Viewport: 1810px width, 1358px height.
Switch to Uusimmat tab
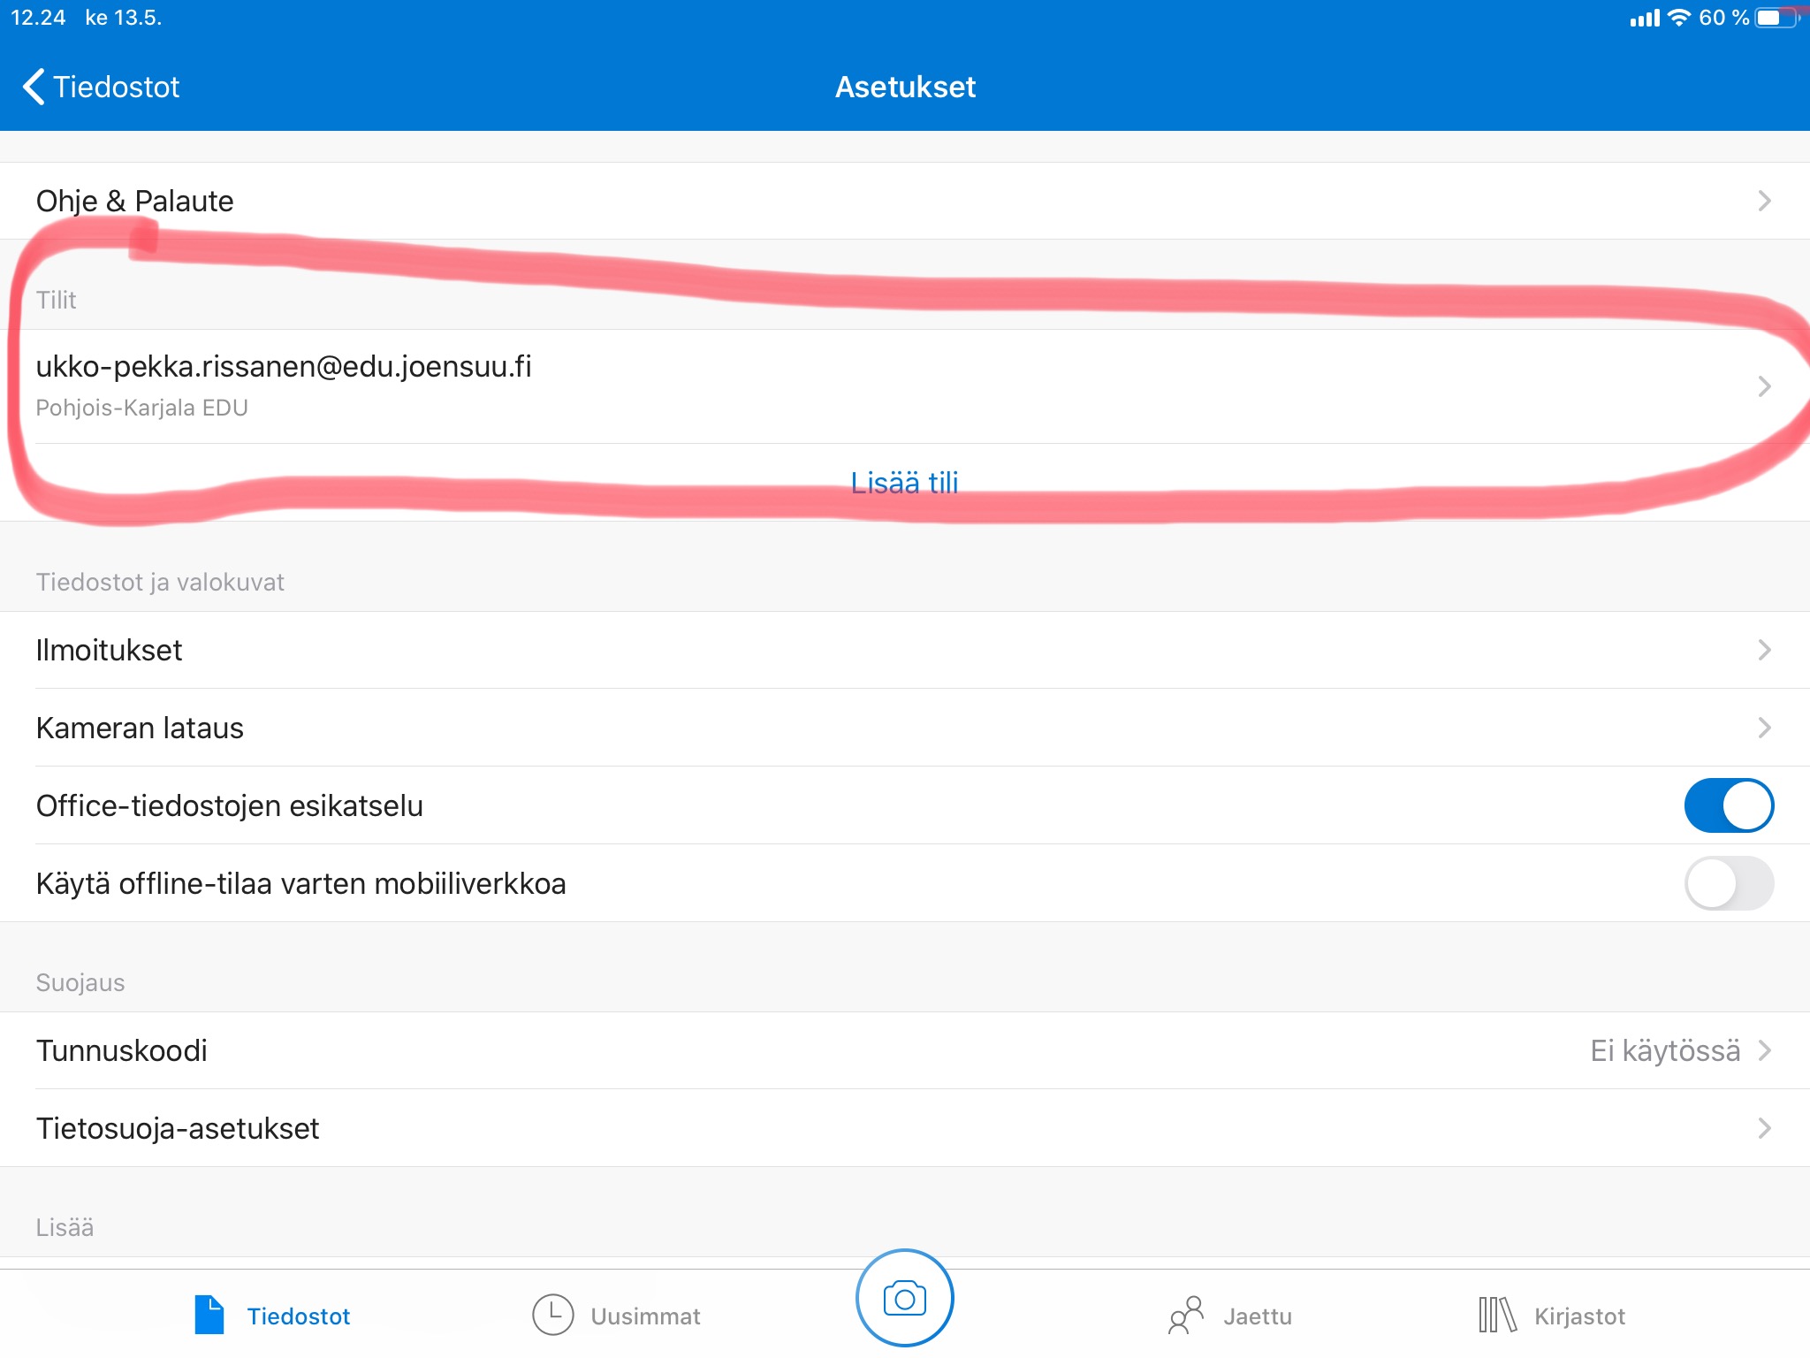(645, 1316)
